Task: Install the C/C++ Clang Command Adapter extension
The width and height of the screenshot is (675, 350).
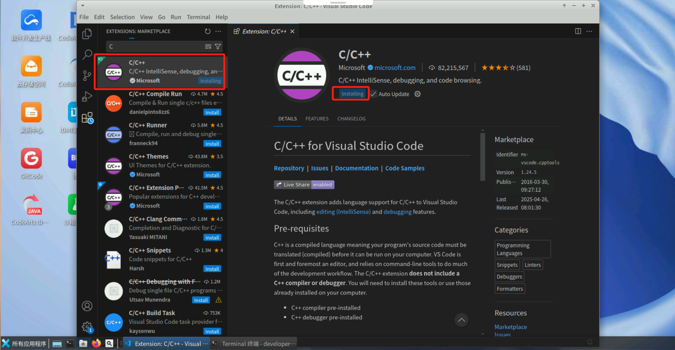Action: click(212, 238)
